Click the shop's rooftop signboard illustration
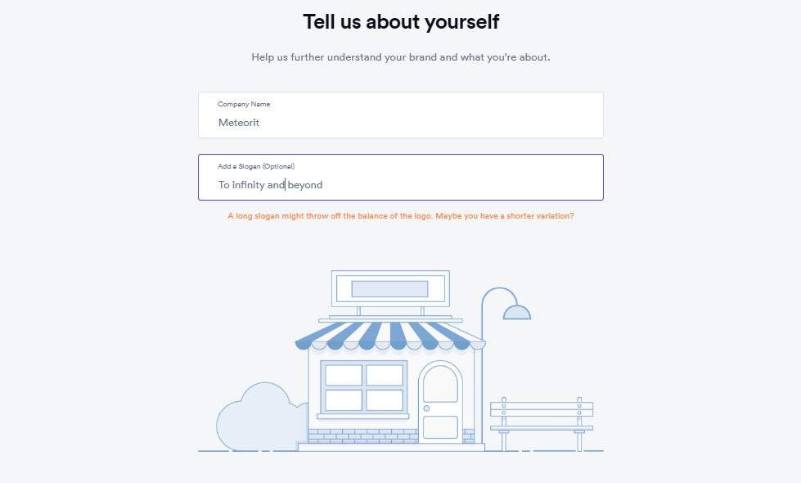Viewport: 801px width, 483px height. (390, 289)
